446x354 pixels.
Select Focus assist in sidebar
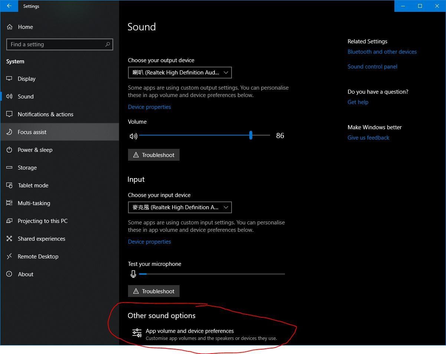coord(32,132)
